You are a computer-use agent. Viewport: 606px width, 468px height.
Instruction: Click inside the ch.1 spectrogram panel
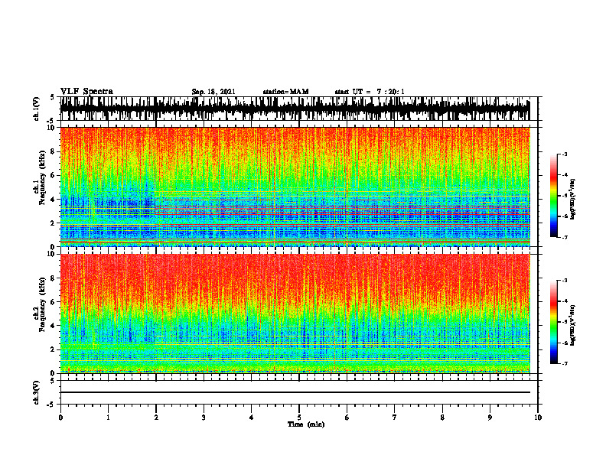295,187
